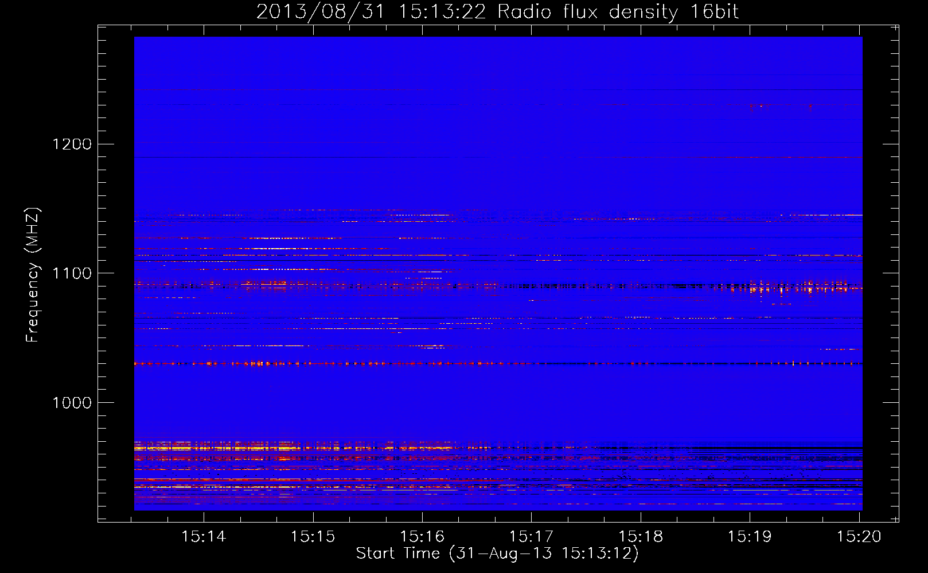The width and height of the screenshot is (928, 573).
Task: Click the 15:18 time tick label
Action: point(641,537)
